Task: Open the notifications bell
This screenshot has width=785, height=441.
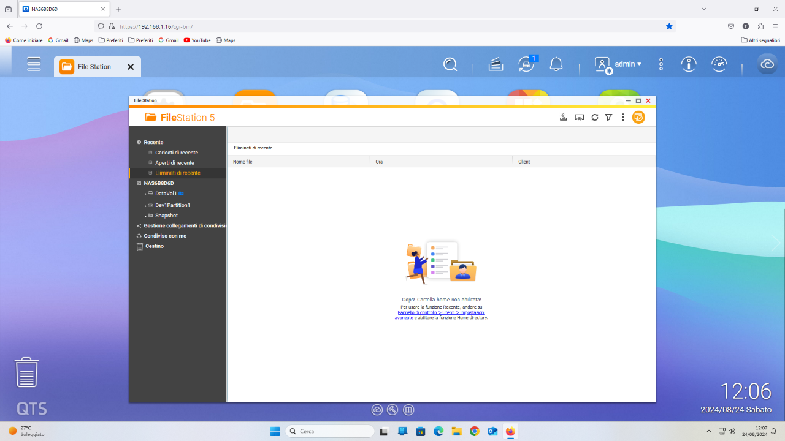Action: [556, 64]
